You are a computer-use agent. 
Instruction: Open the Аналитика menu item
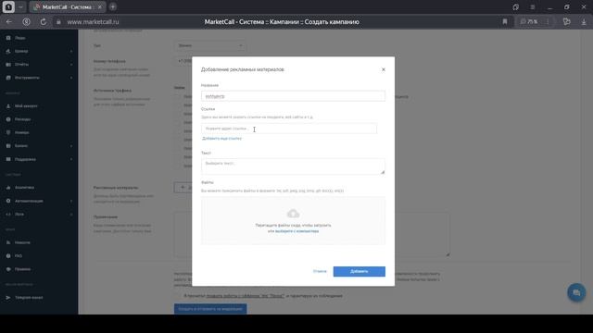coord(25,187)
